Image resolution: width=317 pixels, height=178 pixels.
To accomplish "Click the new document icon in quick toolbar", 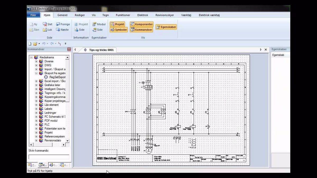I will pos(30,44).
